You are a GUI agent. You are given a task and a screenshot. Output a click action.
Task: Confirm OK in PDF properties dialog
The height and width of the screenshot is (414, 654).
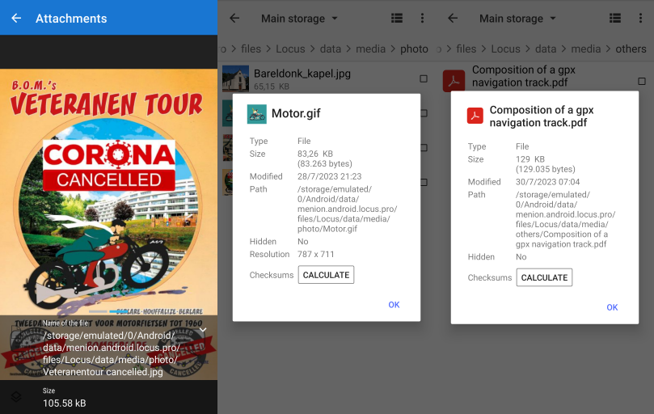click(x=612, y=307)
